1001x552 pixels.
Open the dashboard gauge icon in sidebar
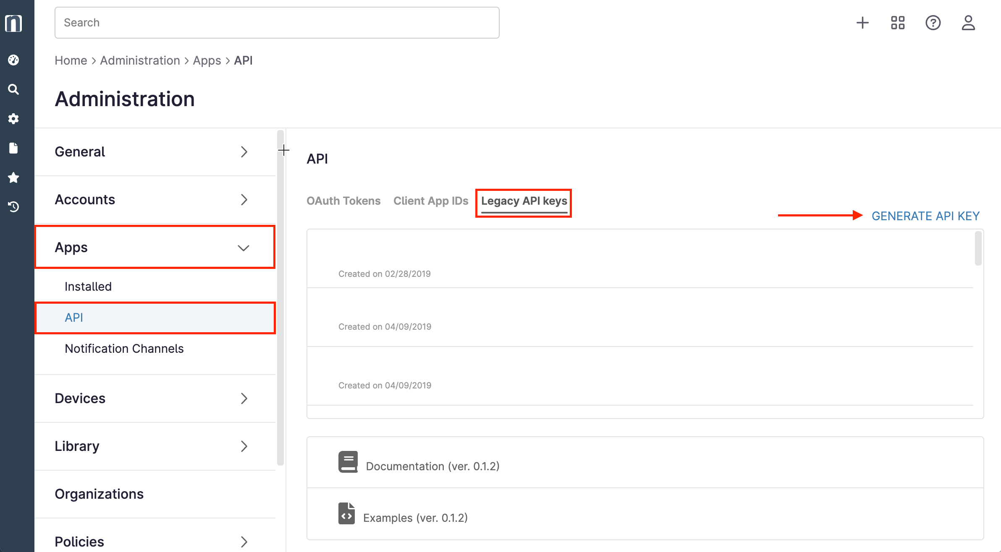point(13,60)
